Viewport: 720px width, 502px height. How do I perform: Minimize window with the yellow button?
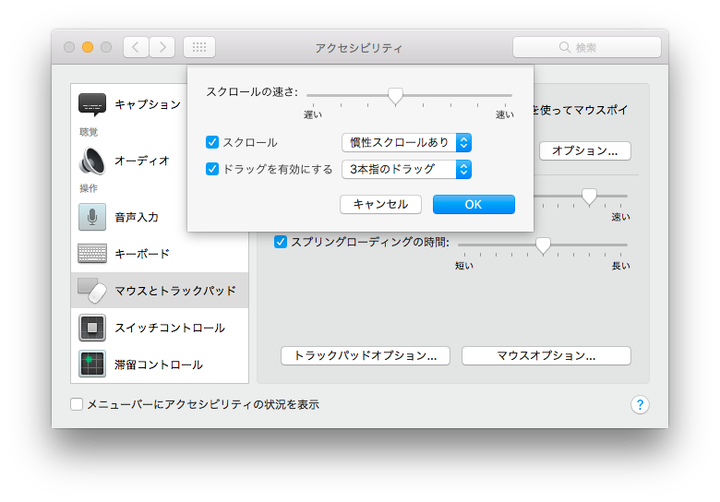(x=88, y=47)
